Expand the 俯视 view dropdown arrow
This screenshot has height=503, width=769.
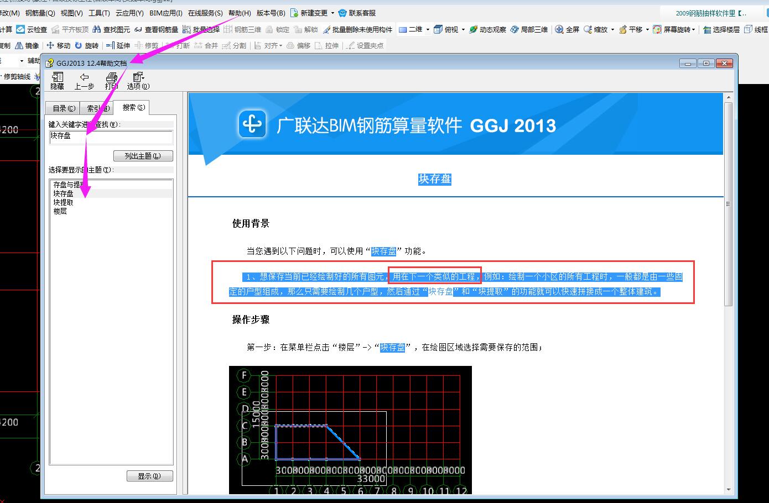coord(464,29)
